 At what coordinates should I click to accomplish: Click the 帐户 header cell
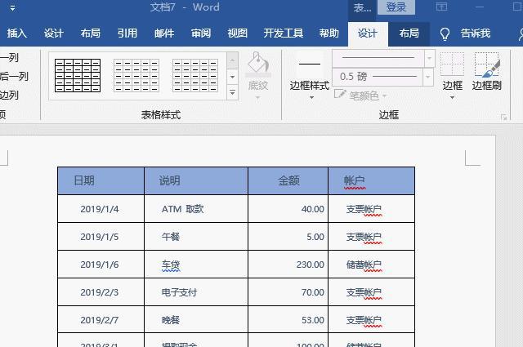pyautogui.click(x=372, y=180)
